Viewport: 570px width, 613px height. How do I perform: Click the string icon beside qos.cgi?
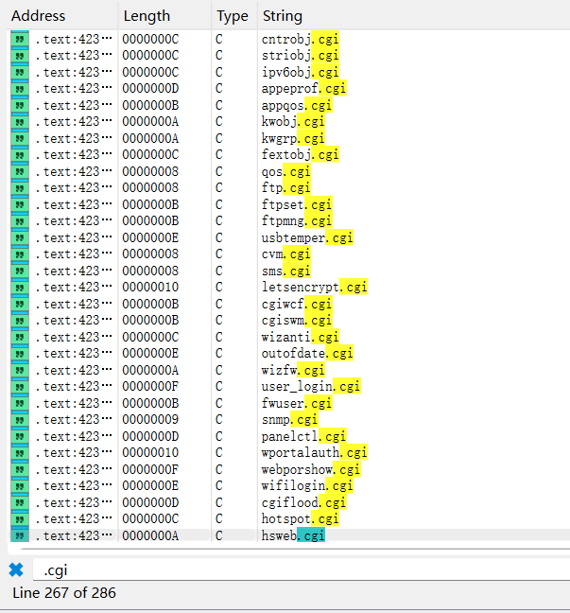(x=20, y=171)
